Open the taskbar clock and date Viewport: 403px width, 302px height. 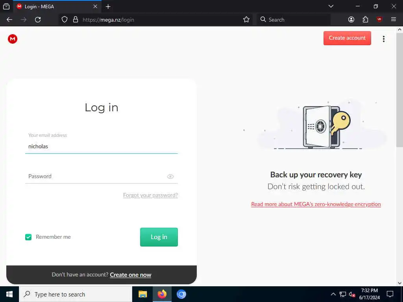369,294
